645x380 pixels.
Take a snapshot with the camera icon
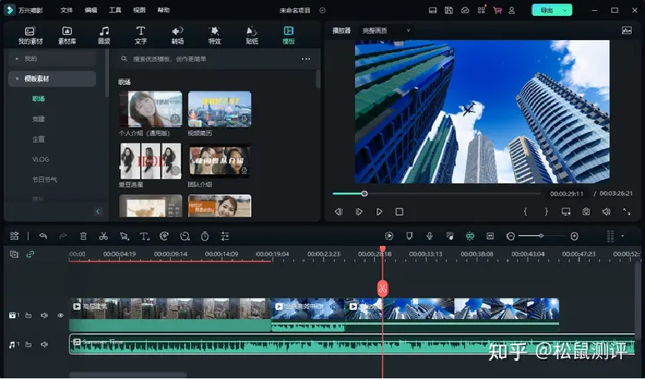click(x=586, y=212)
